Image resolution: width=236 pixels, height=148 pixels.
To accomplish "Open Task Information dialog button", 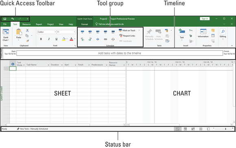I will pos(203,33).
